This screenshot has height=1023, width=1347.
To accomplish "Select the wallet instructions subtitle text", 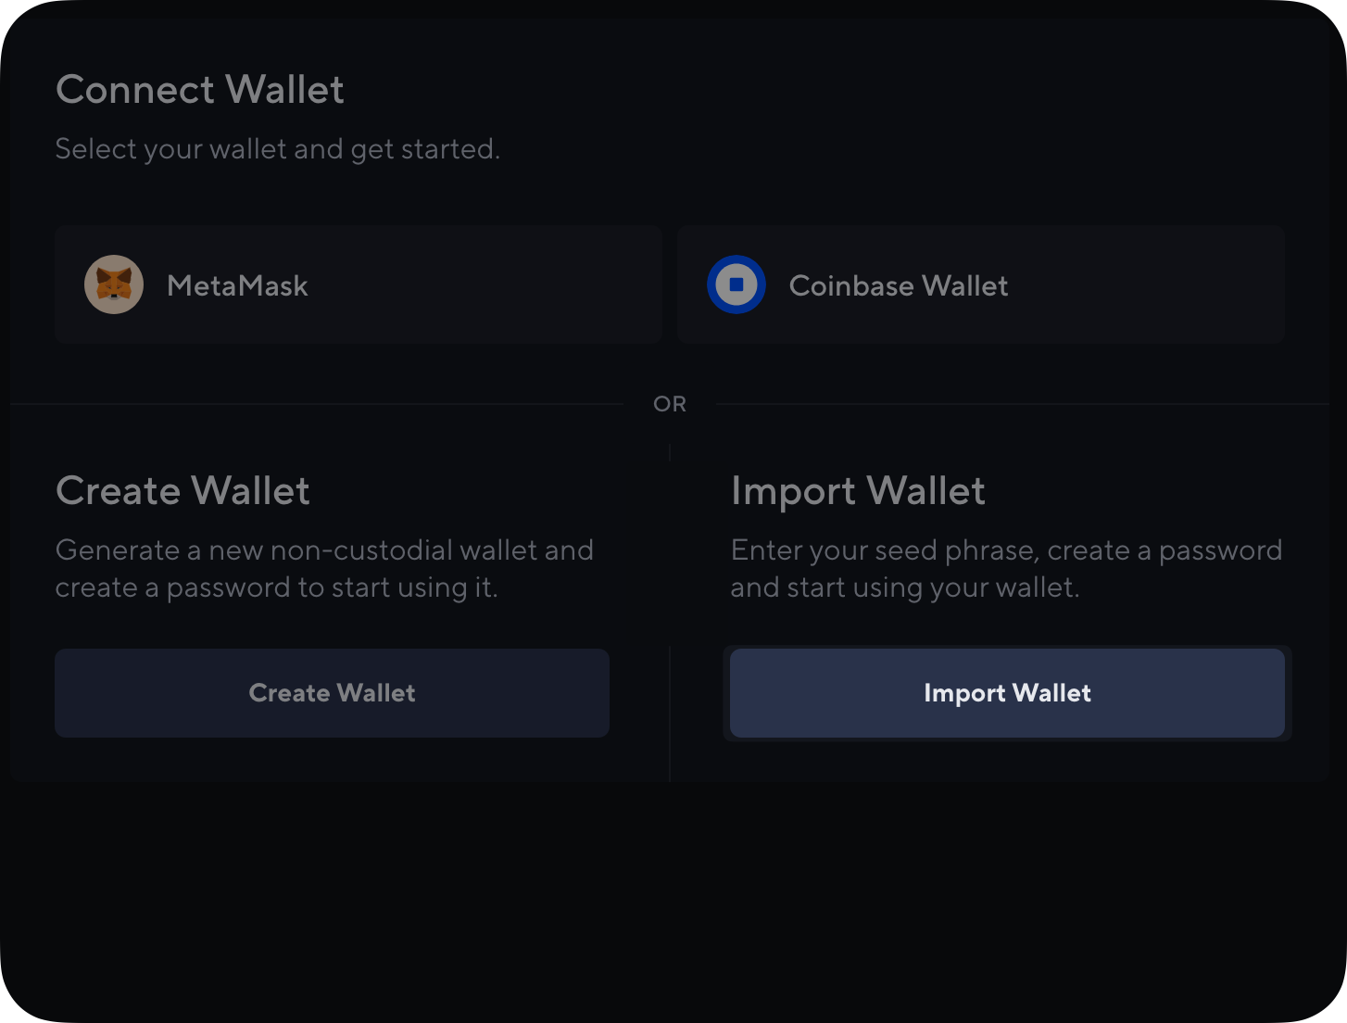I will (278, 148).
